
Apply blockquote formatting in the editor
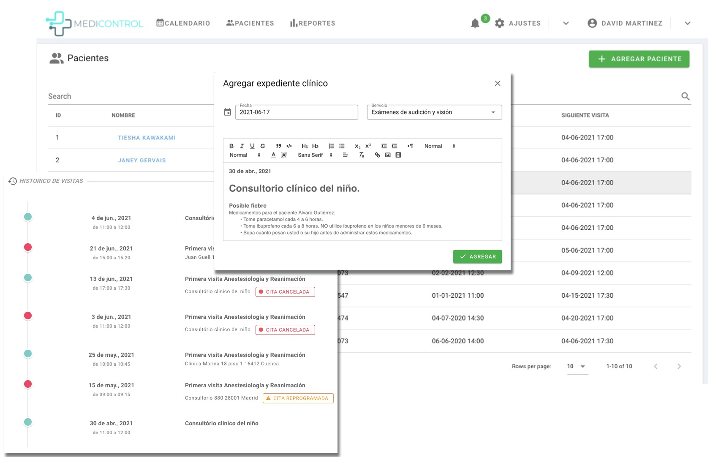coord(278,146)
